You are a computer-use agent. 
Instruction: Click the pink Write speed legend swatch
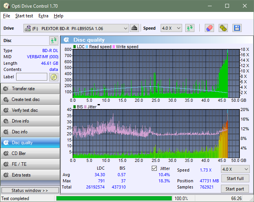tap(114, 47)
